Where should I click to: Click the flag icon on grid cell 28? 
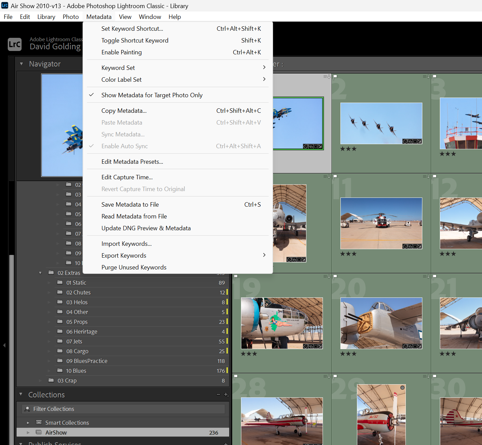(x=236, y=377)
